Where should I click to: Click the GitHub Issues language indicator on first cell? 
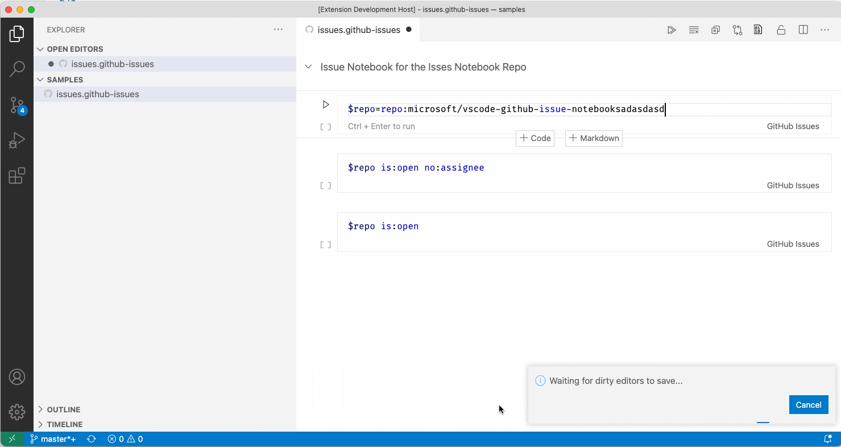tap(793, 126)
